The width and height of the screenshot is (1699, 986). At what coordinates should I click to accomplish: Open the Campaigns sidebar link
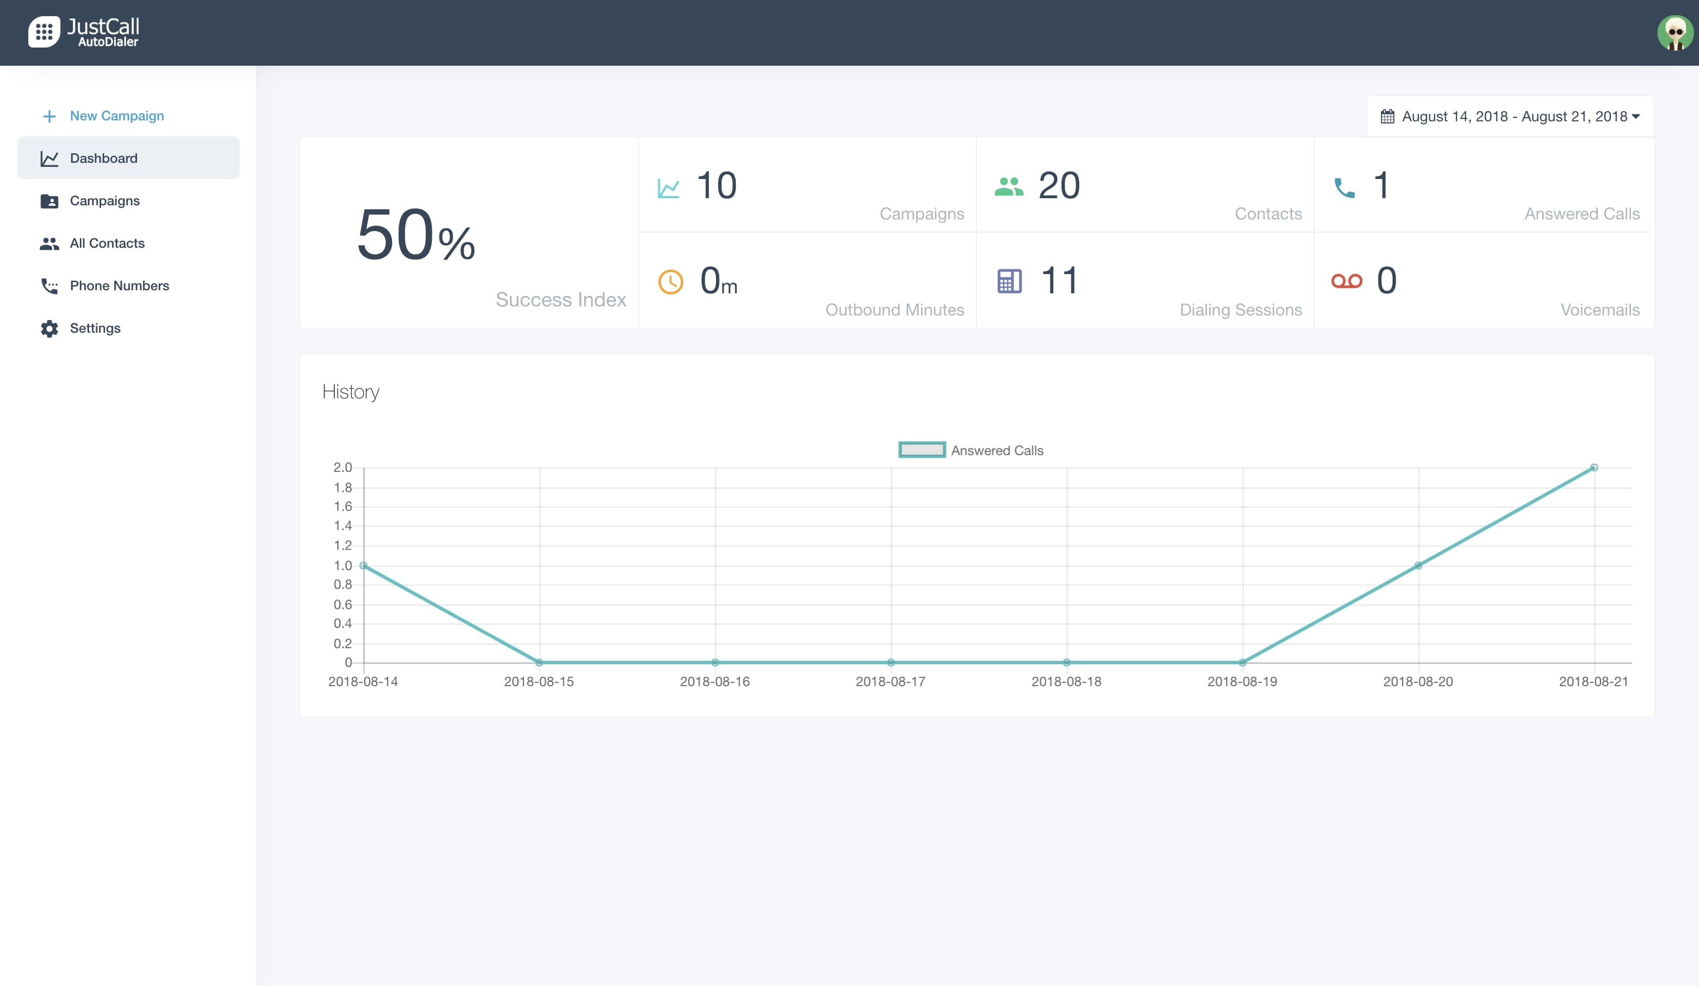[x=105, y=201]
